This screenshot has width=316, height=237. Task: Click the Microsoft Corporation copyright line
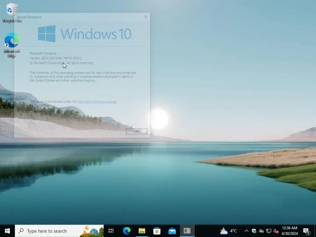click(61, 63)
